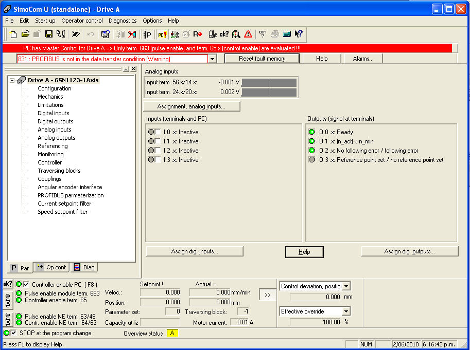The width and height of the screenshot is (470, 350).
Task: Click Assignment, analog inputs... button
Action: [191, 106]
